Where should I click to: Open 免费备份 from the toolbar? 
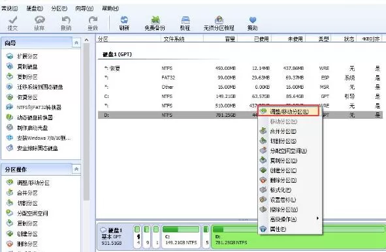tap(155, 23)
